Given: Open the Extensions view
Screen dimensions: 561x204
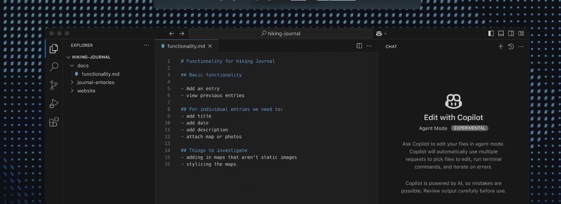Looking at the screenshot, I should (54, 122).
